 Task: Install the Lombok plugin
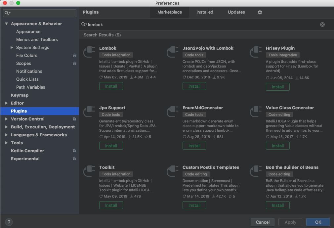[x=111, y=86]
